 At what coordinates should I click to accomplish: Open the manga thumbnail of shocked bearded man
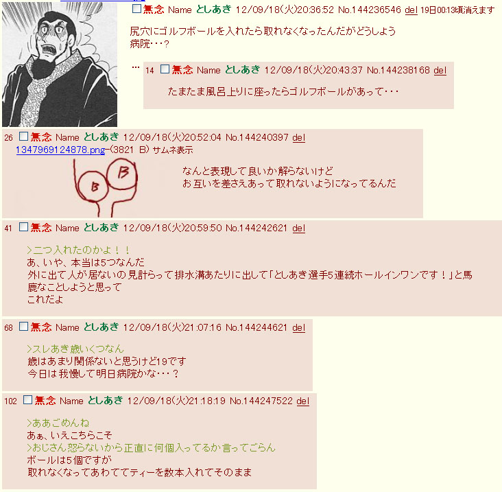coord(60,65)
